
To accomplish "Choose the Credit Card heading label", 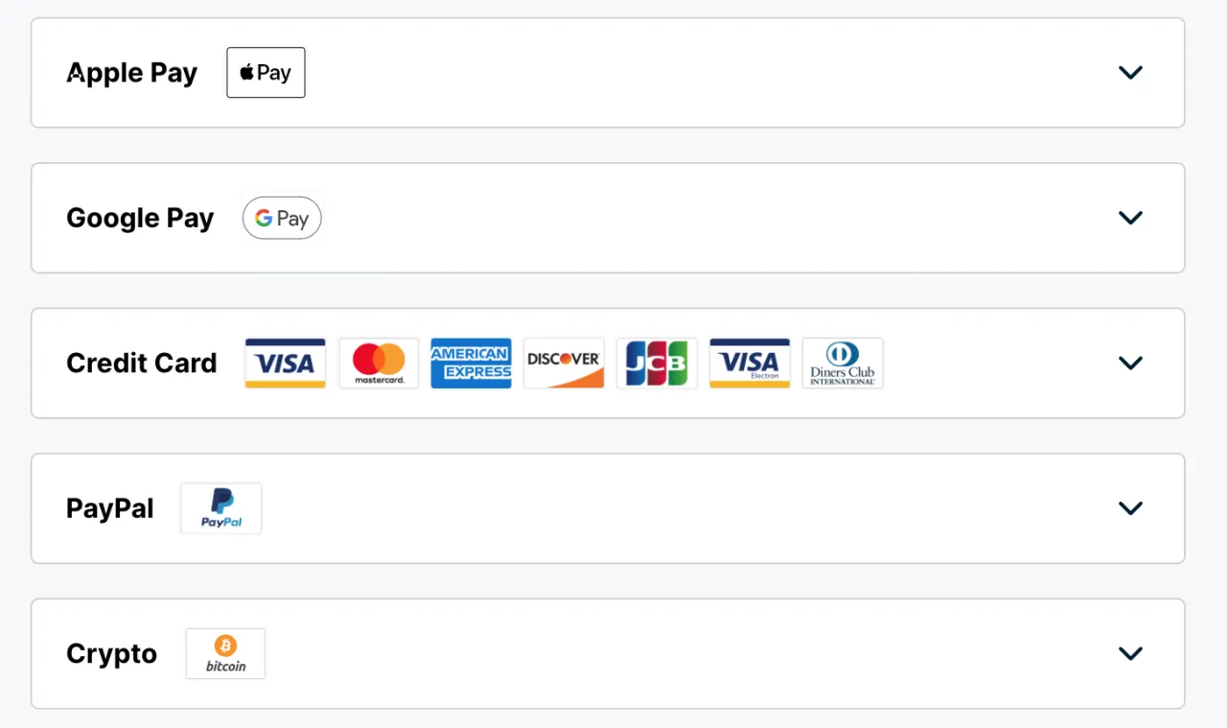I will tap(142, 364).
